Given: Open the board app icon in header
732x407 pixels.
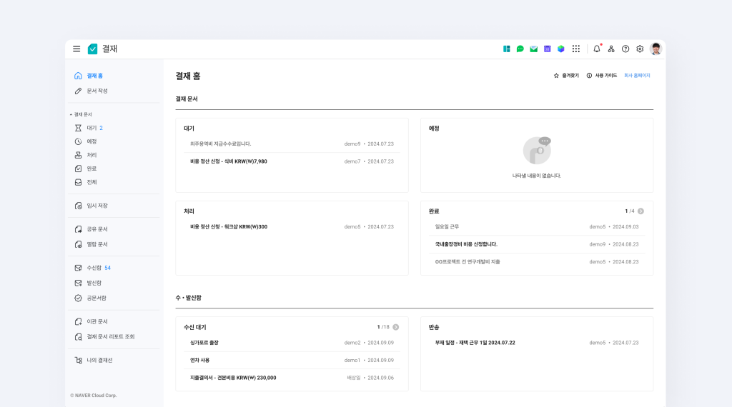Looking at the screenshot, I should 507,49.
